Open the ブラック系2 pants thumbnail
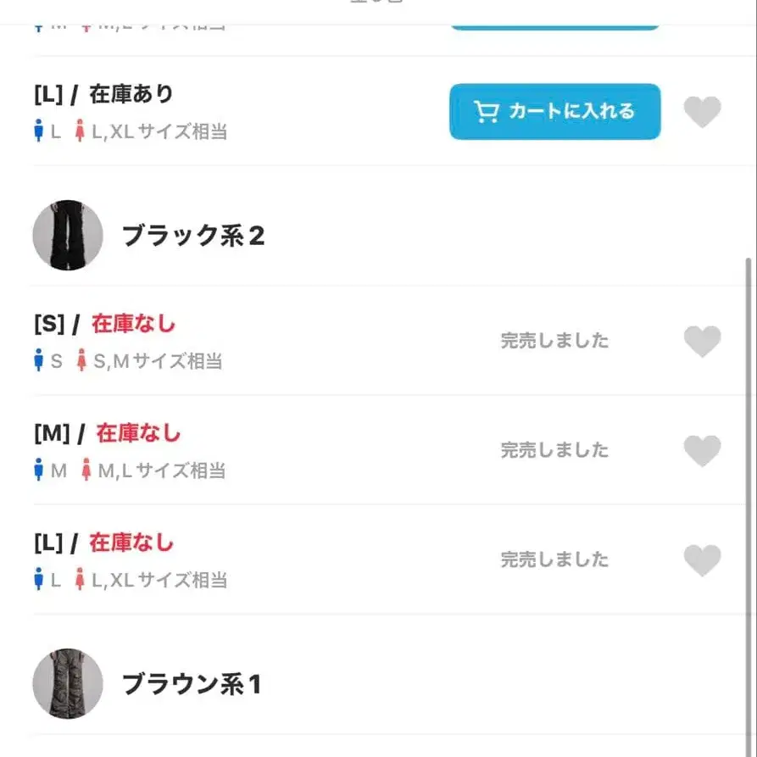The width and height of the screenshot is (757, 757). point(68,236)
